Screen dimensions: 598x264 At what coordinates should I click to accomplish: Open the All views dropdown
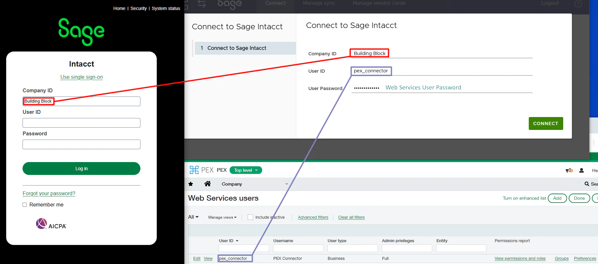click(193, 217)
